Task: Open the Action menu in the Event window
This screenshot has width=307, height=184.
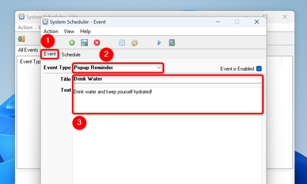Action: click(x=51, y=31)
